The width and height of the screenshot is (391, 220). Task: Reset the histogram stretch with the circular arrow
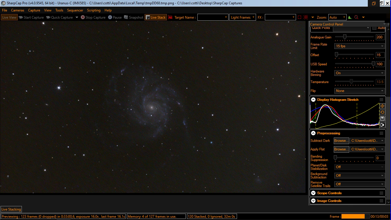click(x=382, y=112)
